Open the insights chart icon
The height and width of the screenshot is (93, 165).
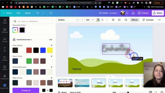click(x=133, y=13)
